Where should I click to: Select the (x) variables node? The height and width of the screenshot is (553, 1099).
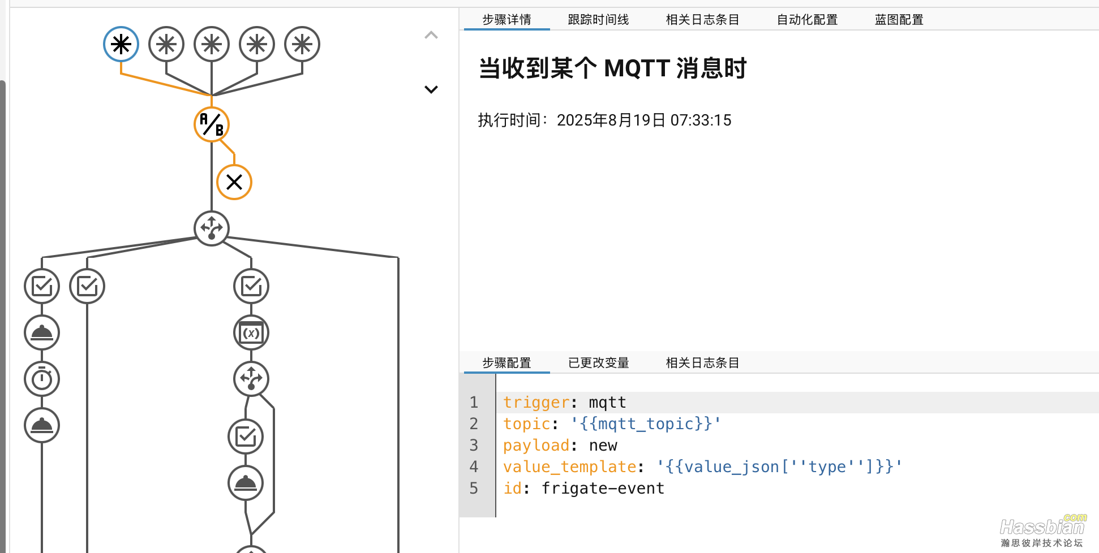[251, 332]
